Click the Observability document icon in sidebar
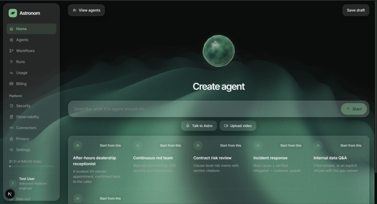 11,117
